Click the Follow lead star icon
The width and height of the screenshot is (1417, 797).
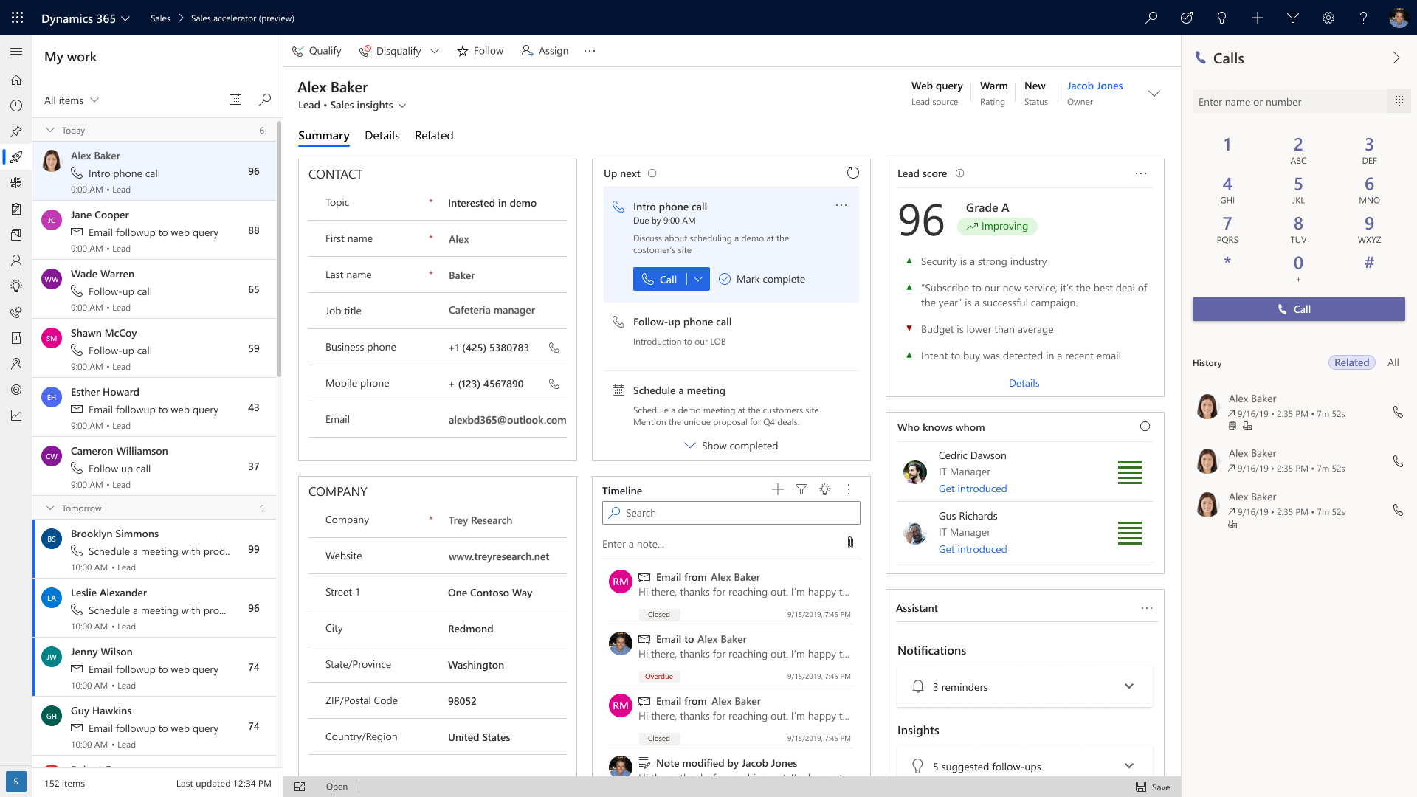click(x=461, y=49)
